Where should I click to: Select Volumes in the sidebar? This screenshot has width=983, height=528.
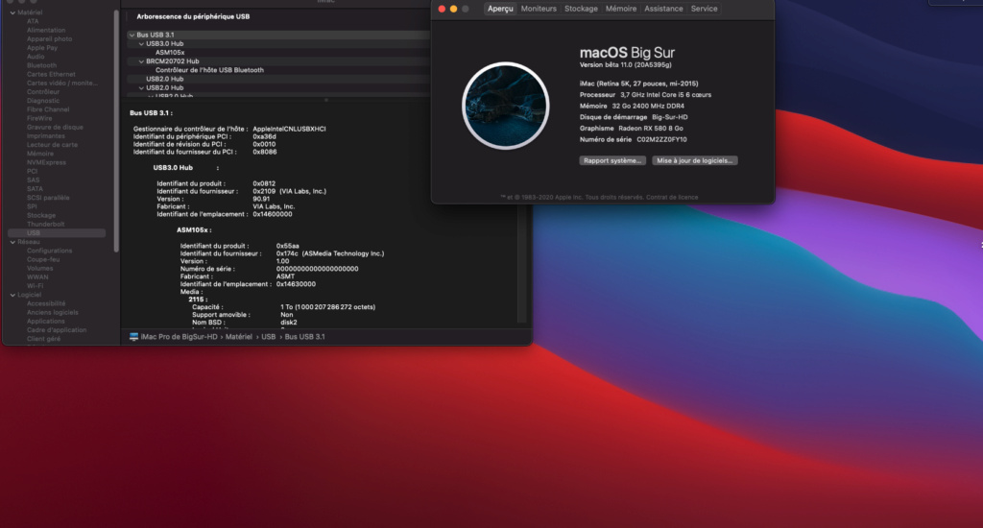pos(40,269)
